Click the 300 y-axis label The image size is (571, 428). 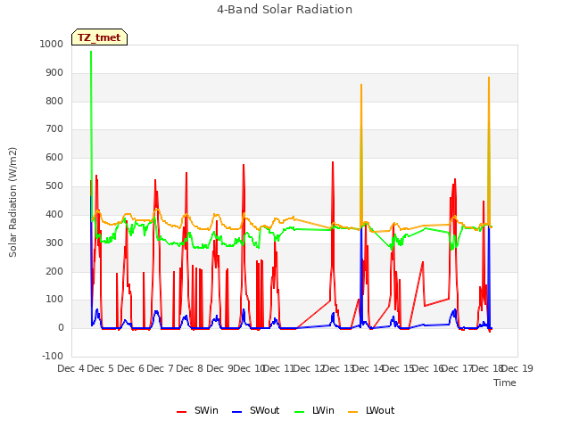pos(54,243)
